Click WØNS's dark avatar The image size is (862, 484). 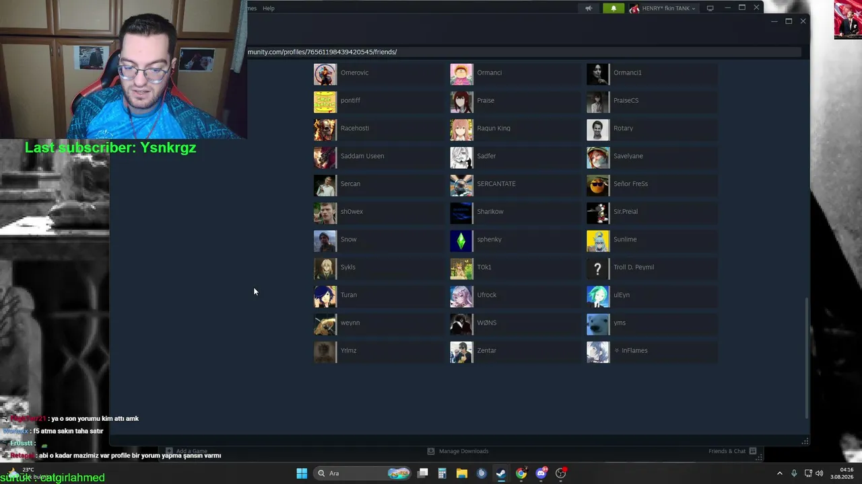[x=461, y=323]
